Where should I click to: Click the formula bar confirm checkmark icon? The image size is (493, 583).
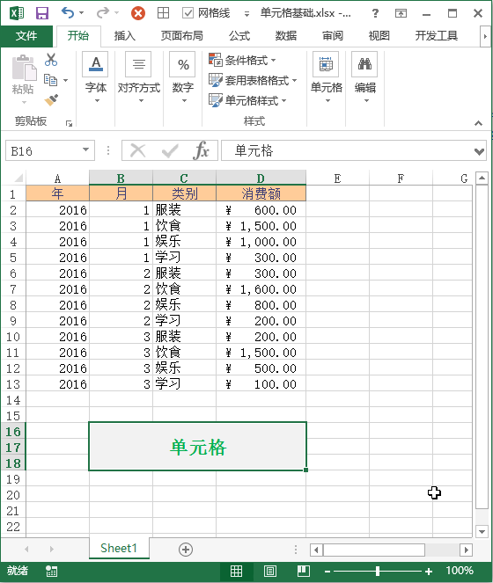click(170, 151)
